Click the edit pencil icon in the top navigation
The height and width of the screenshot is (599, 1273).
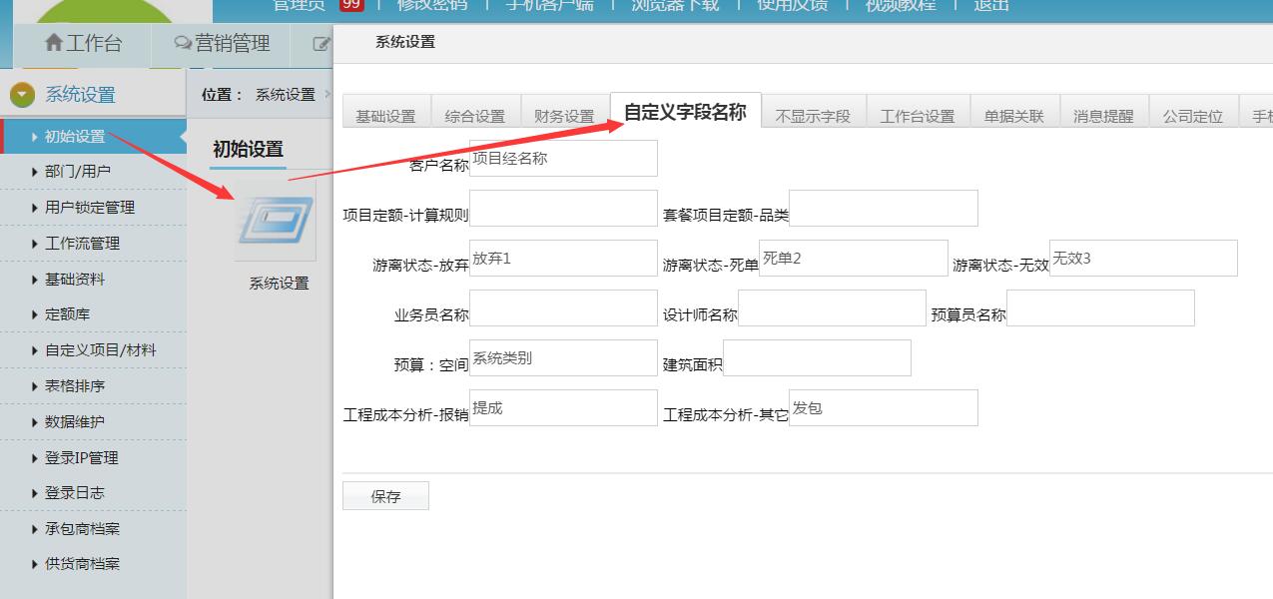pos(320,44)
